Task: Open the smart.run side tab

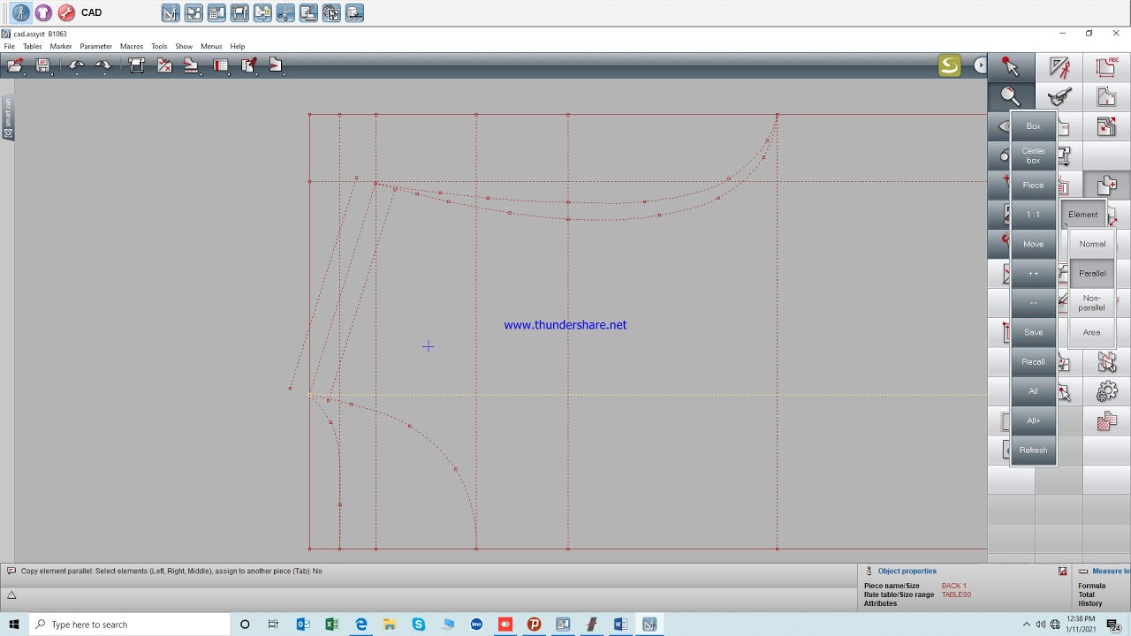Action: 8,117
